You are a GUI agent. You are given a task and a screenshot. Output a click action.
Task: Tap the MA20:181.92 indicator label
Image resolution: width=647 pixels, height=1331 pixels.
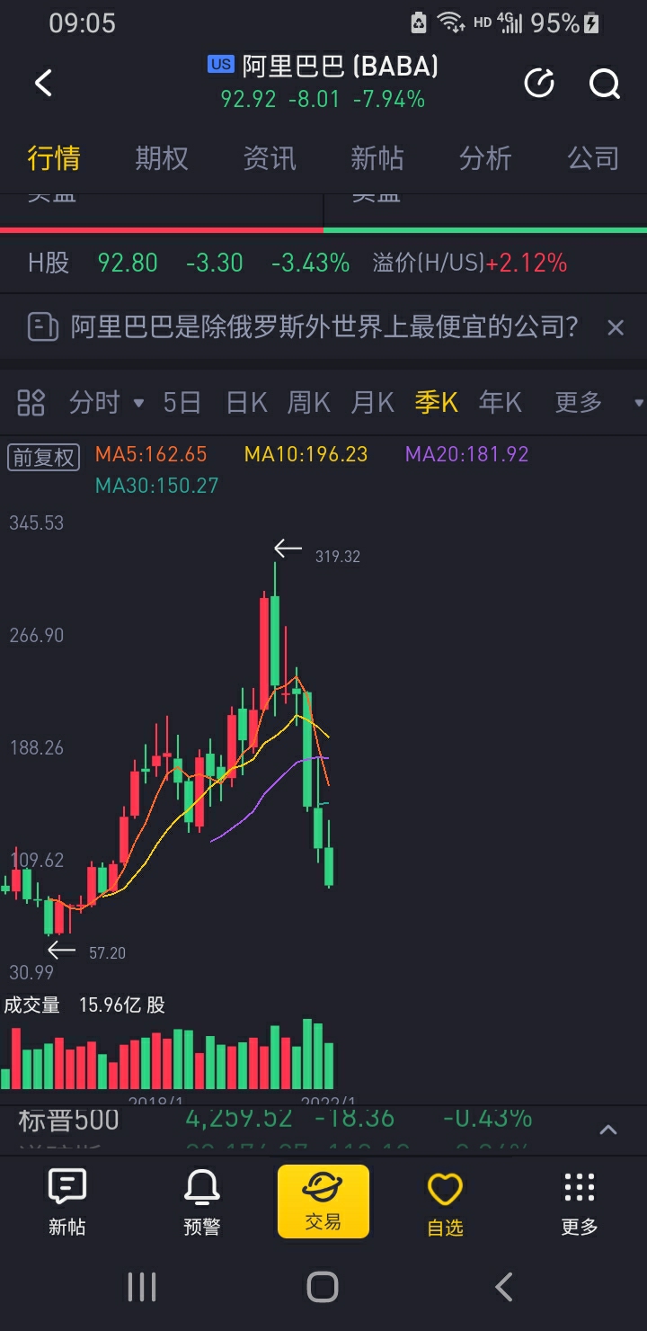click(466, 454)
